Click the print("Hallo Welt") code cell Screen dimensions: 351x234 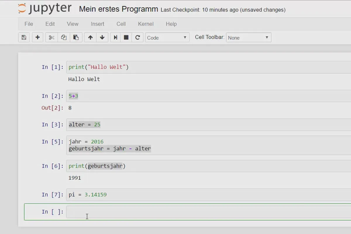(x=209, y=67)
